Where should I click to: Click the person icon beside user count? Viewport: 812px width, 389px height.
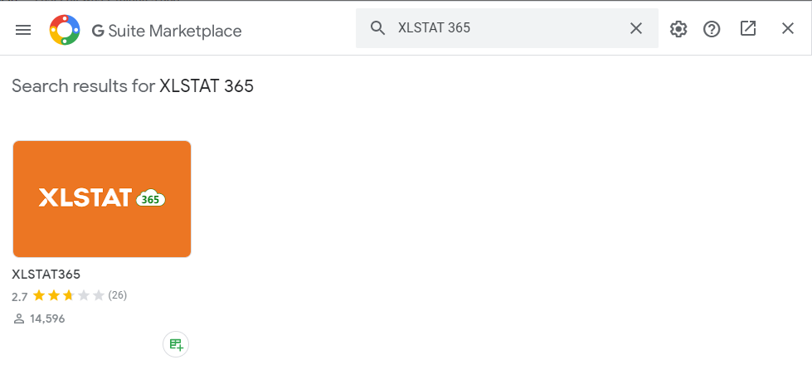coord(19,318)
